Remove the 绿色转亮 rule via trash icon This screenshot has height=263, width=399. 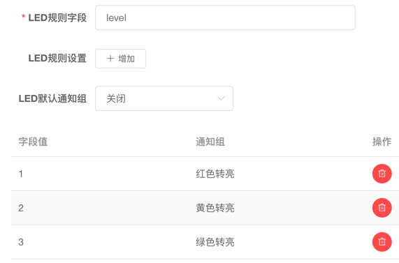(x=382, y=241)
